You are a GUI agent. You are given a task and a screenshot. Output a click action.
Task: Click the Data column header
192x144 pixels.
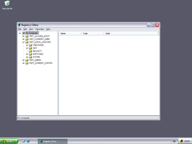click(x=131, y=33)
